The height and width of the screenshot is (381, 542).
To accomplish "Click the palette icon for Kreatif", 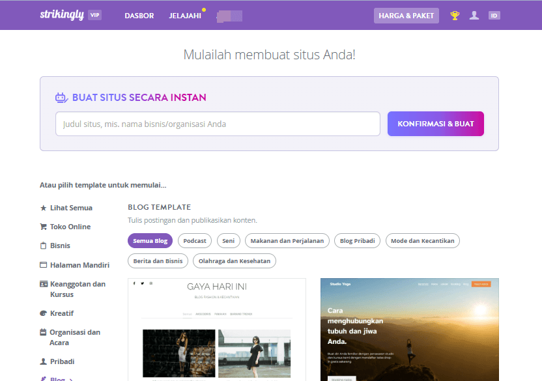I will point(43,313).
